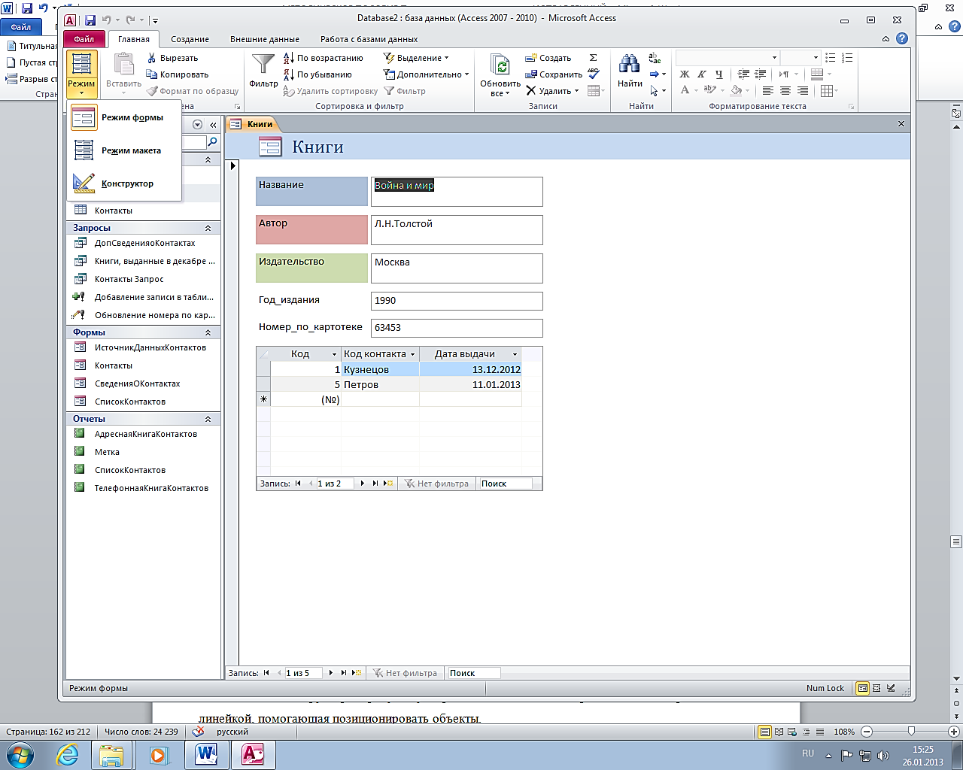Click the Copy icon in the clipboard group

(152, 74)
